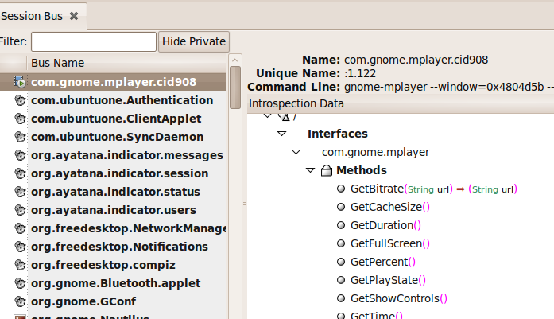Image resolution: width=554 pixels, height=319 pixels.
Task: Choose org.ayatana.indicator.messages bus
Action: coord(127,155)
